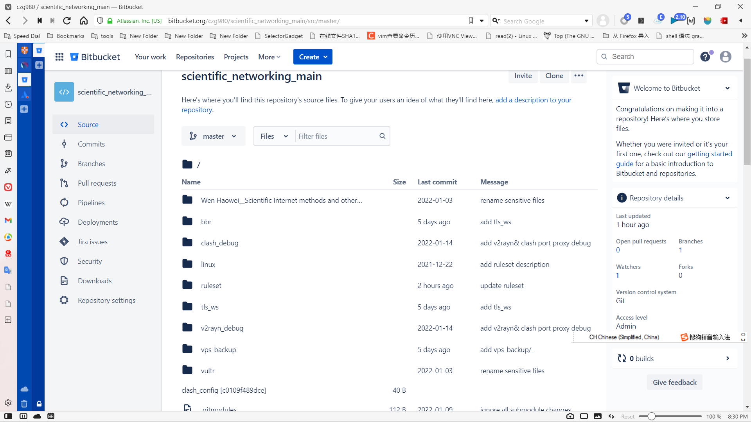Toggle the panel lock at bottom left
This screenshot has width=751, height=422.
click(39, 404)
